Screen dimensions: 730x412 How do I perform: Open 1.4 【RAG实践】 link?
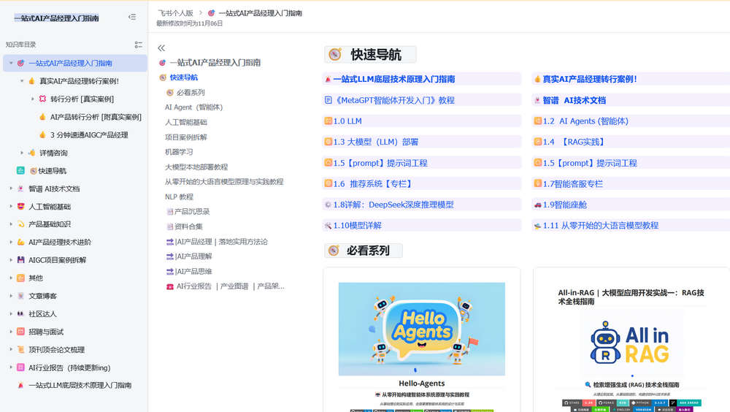pyautogui.click(x=574, y=142)
